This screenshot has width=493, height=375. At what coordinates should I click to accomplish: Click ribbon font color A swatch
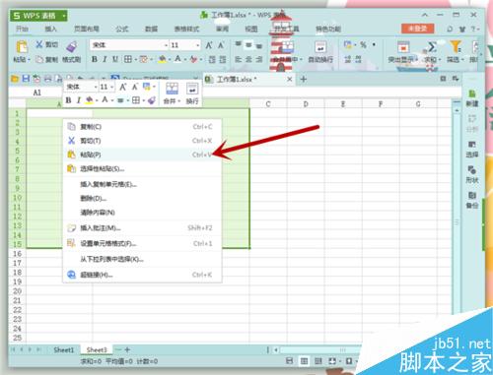coord(177,59)
